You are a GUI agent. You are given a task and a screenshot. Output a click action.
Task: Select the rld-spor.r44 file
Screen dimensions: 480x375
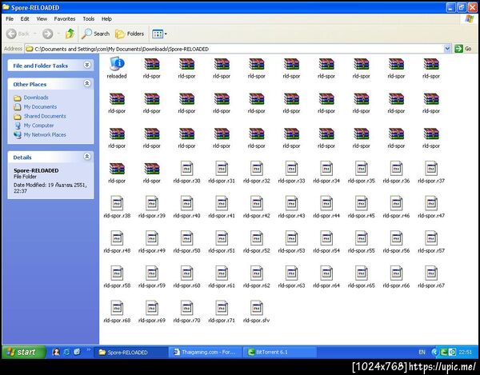[326, 207]
